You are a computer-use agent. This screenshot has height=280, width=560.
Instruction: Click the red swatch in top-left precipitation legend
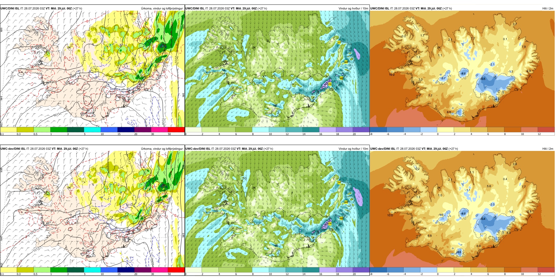[176, 129]
